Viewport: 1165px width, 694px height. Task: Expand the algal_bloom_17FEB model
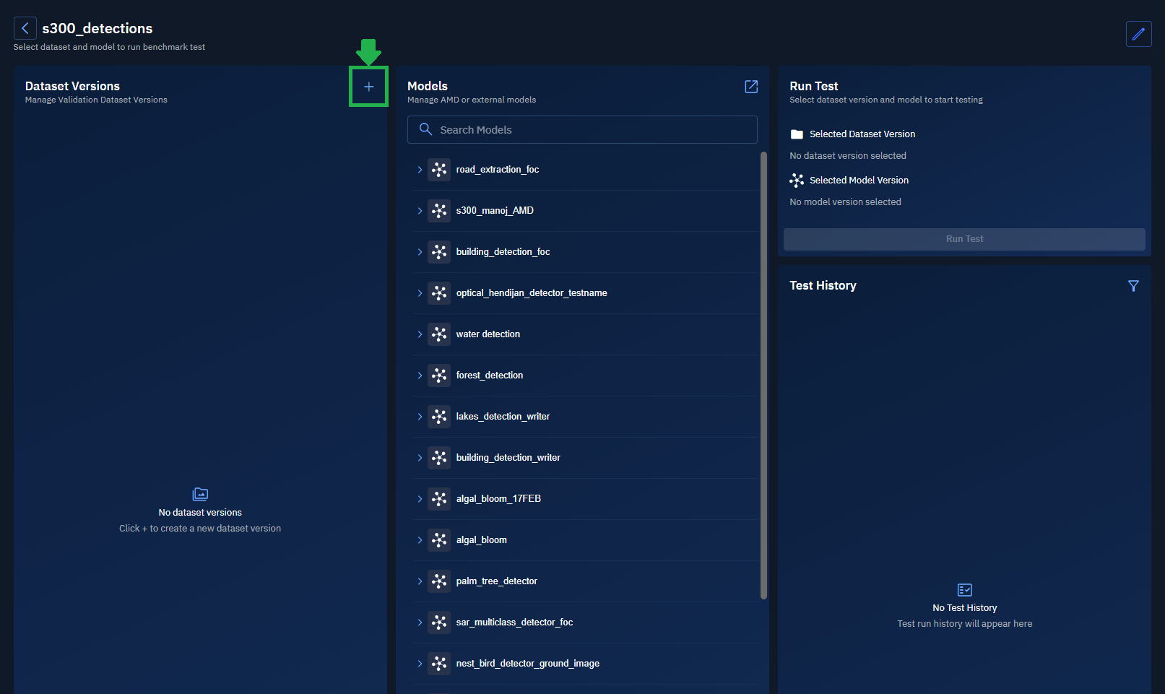[x=420, y=499]
